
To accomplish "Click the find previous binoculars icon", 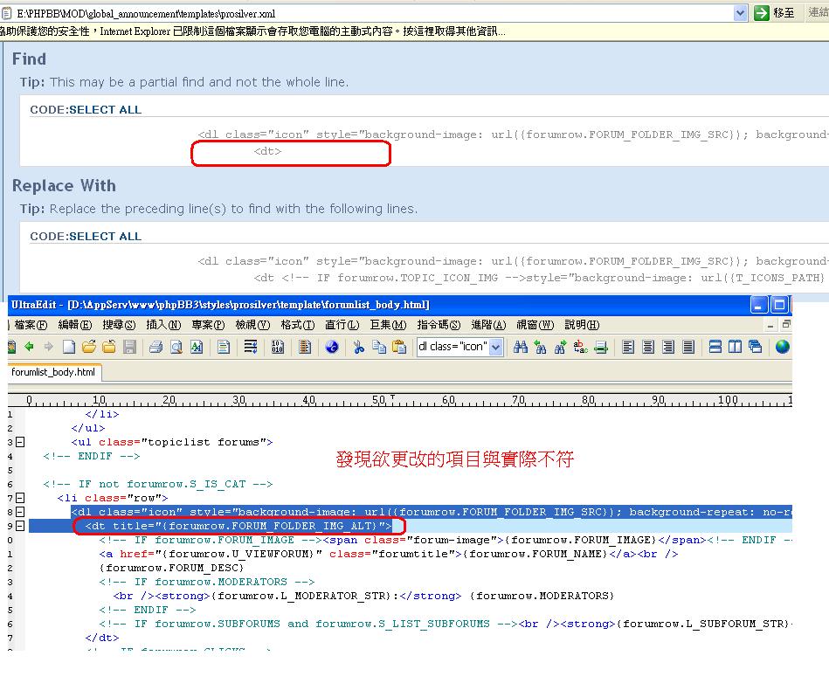I will click(541, 347).
